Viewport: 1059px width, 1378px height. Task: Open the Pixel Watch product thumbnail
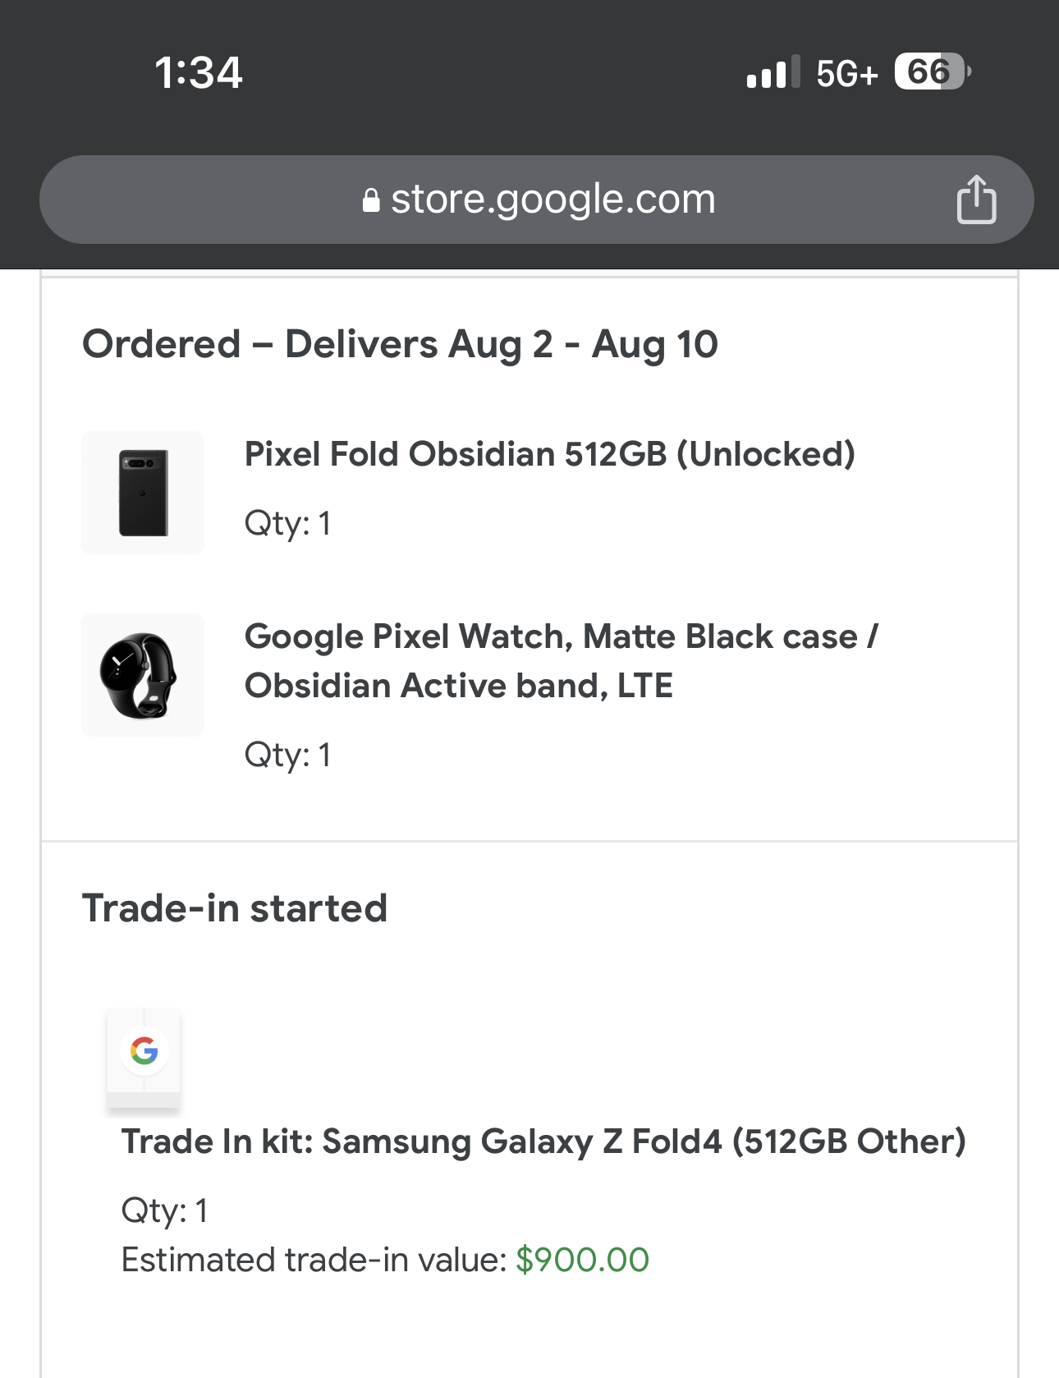[x=143, y=675]
